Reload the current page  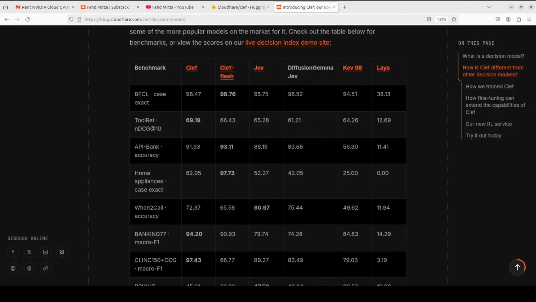pyautogui.click(x=28, y=19)
